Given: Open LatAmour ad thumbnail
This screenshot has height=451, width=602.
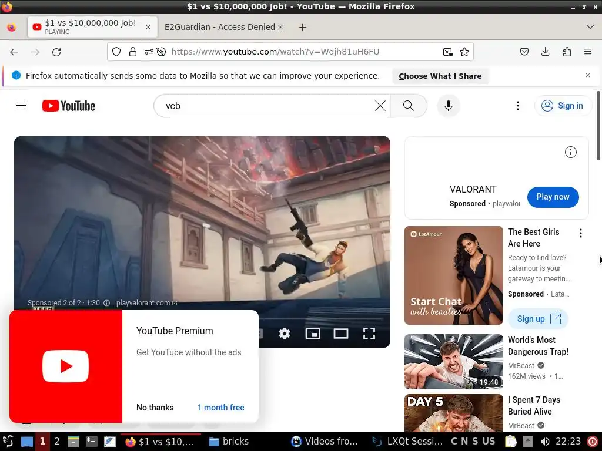Looking at the screenshot, I should (453, 275).
